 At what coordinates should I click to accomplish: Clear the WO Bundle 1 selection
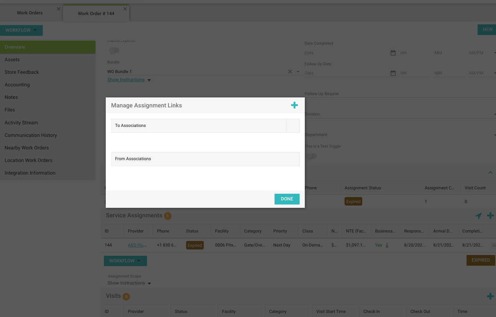(x=290, y=72)
